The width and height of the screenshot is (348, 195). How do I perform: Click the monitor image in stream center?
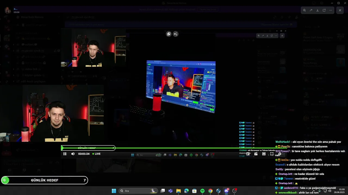point(181,86)
